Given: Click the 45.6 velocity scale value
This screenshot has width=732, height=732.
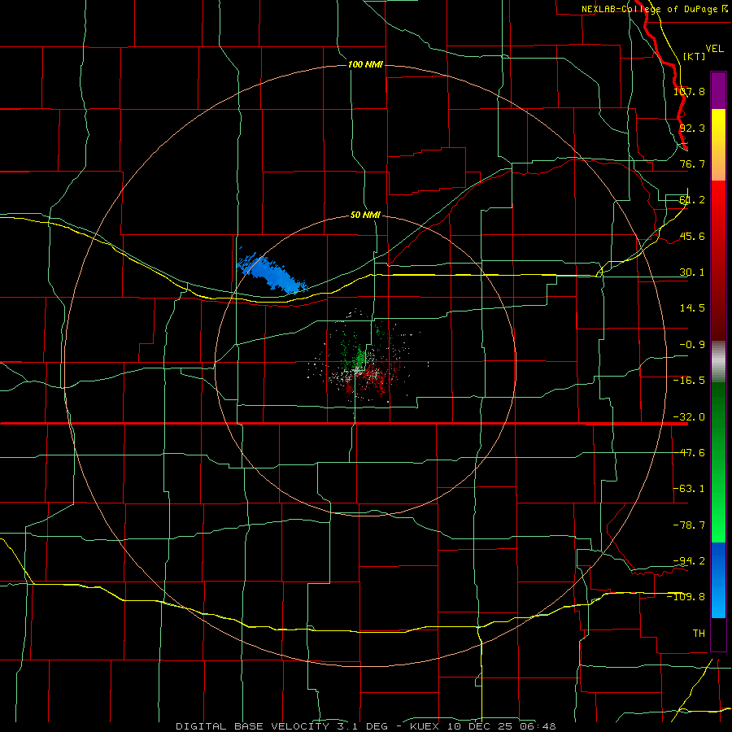Looking at the screenshot, I should (692, 236).
